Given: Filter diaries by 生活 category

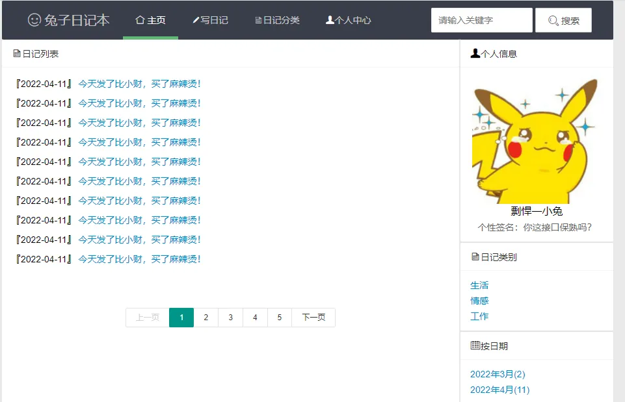Looking at the screenshot, I should [x=479, y=285].
